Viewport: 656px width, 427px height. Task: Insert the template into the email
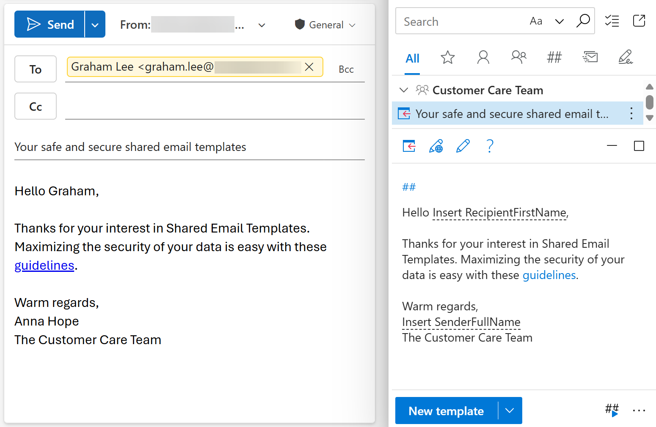coord(409,146)
